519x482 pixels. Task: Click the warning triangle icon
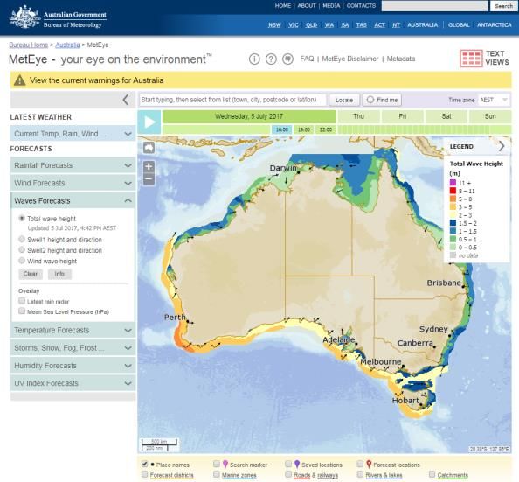(x=20, y=80)
